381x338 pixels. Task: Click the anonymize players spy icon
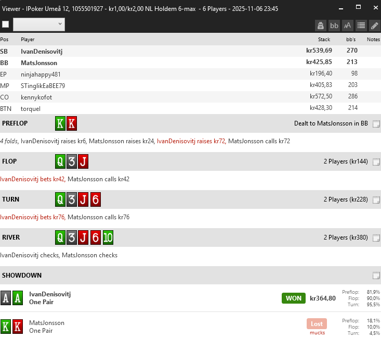click(x=321, y=25)
